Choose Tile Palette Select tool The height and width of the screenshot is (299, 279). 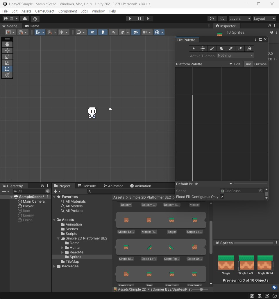pos(194,49)
